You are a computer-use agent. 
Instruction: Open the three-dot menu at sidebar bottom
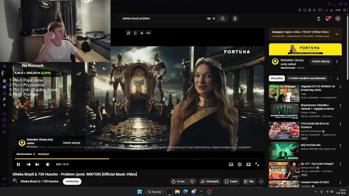click(x=4, y=185)
